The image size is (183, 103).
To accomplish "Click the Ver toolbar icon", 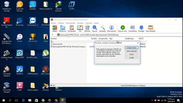I will point(80,29).
